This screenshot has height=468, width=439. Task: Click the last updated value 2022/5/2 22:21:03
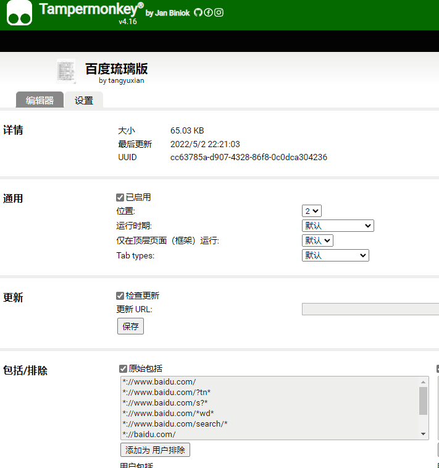coord(205,144)
